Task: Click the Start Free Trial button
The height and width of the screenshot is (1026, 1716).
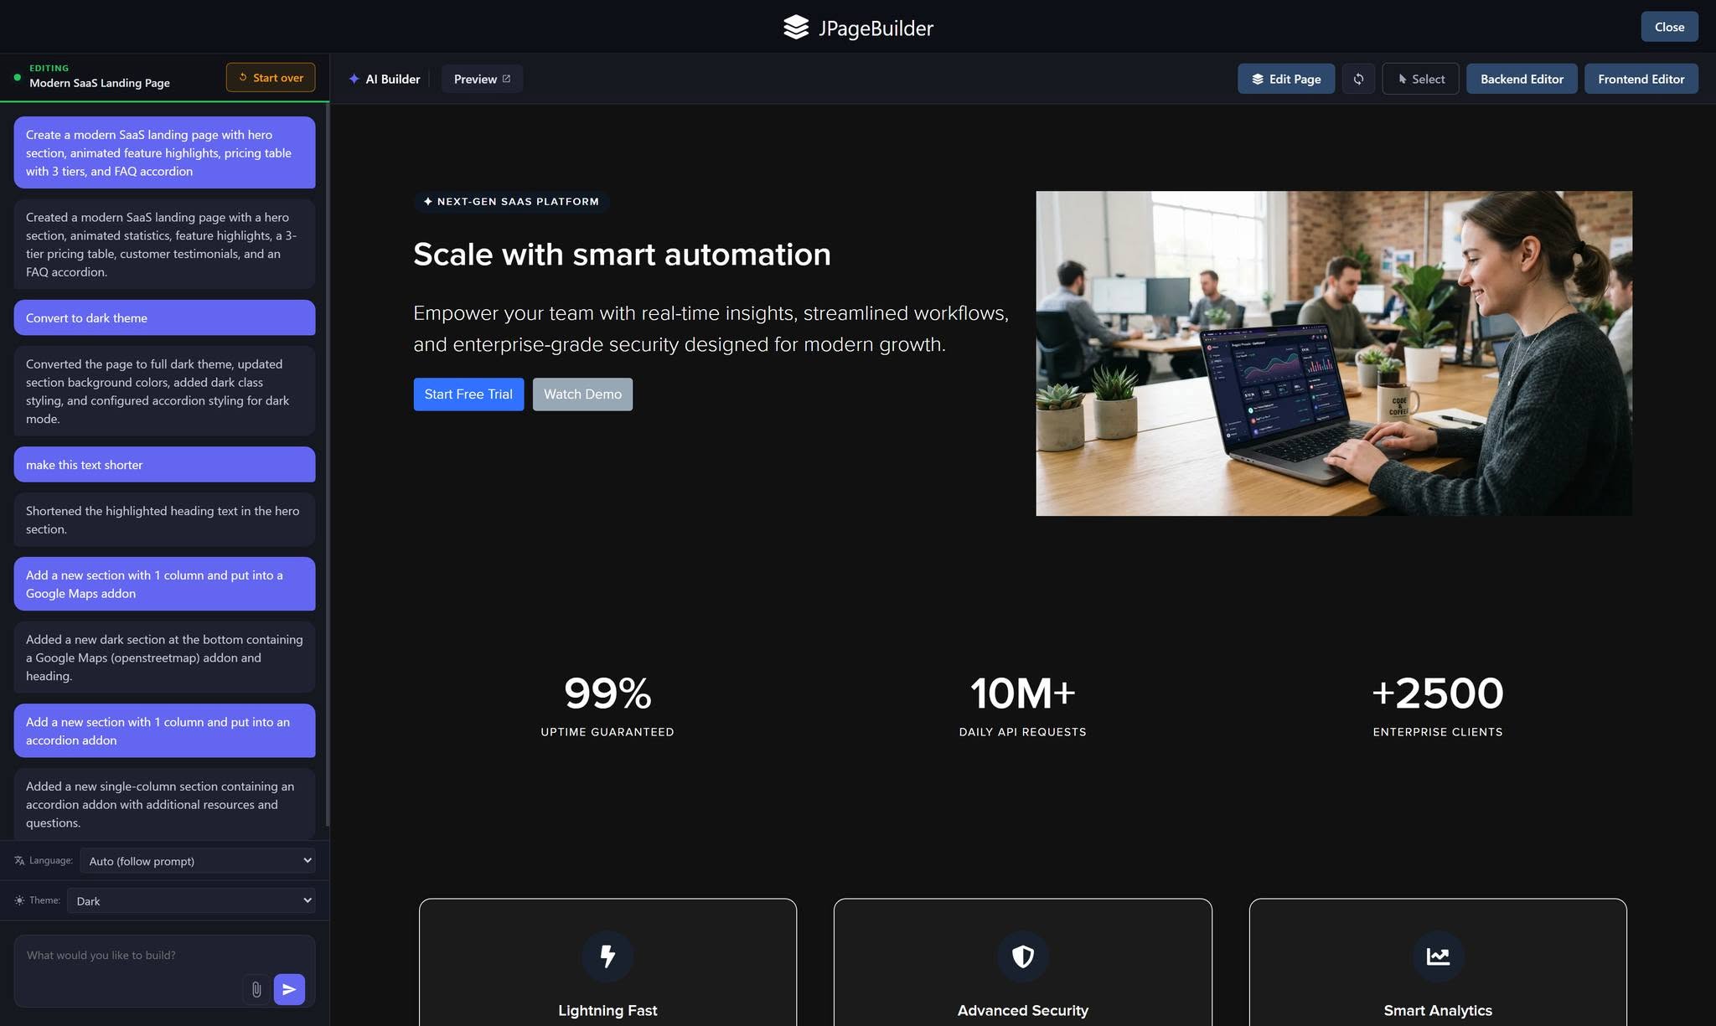Action: click(468, 394)
